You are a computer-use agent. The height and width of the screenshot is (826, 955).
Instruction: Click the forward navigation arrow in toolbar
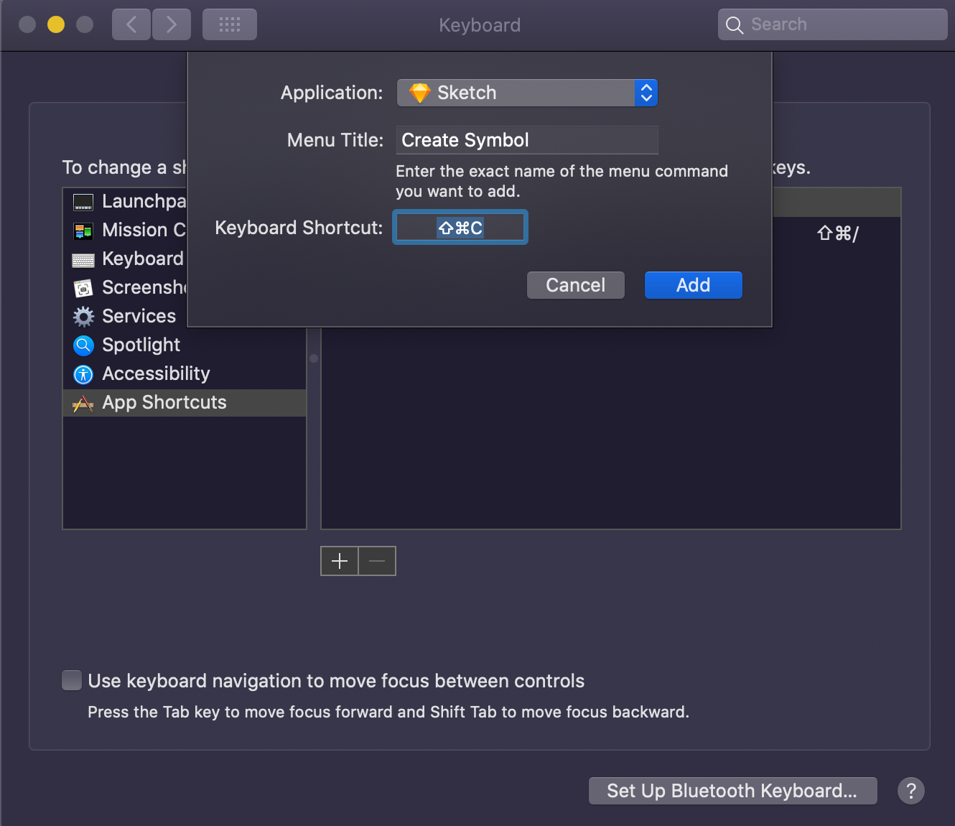pyautogui.click(x=172, y=24)
